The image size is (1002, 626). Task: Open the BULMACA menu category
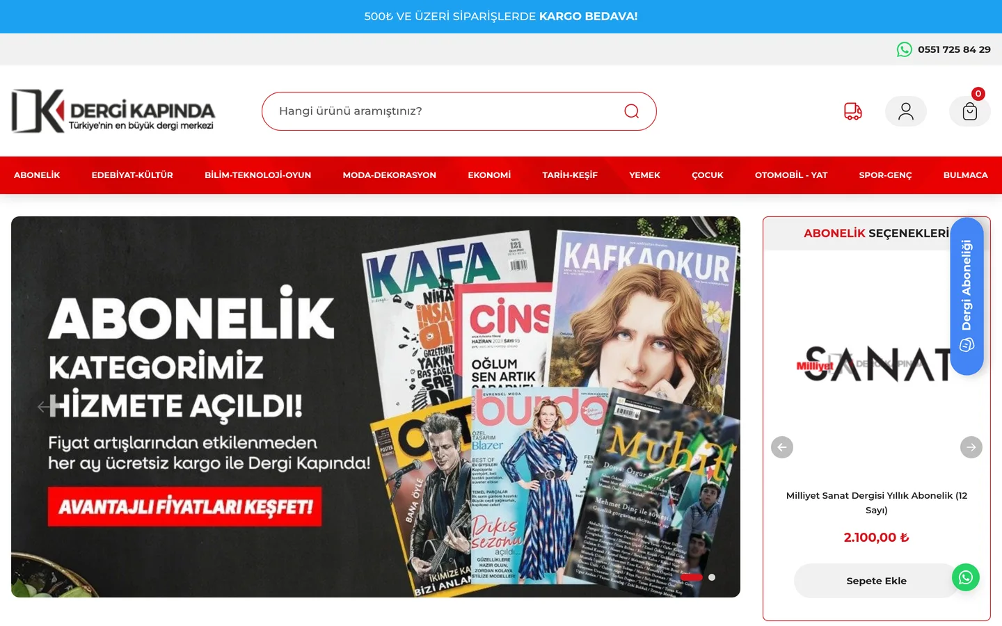click(966, 175)
